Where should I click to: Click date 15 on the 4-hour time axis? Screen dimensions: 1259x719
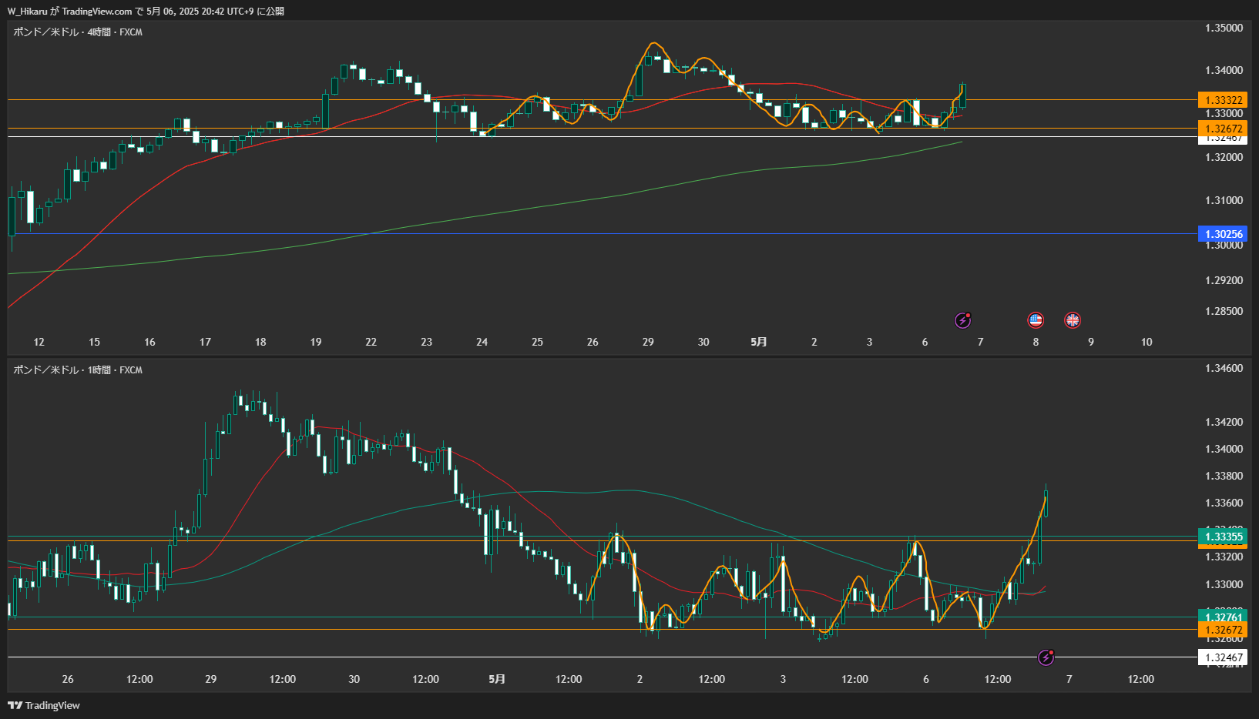click(94, 342)
